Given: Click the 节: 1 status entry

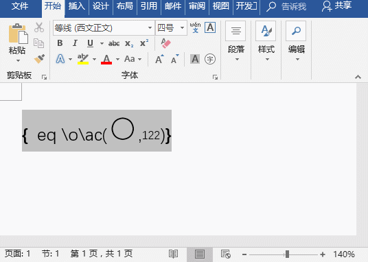Looking at the screenshot, I should point(50,254).
